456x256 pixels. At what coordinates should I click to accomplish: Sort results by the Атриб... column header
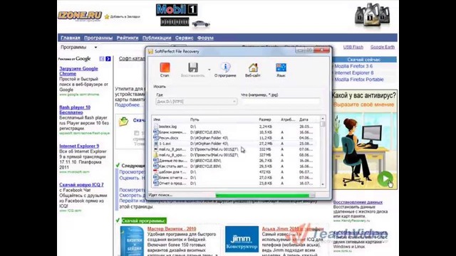coord(289,119)
